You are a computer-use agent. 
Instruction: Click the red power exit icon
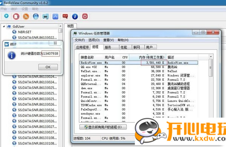point(85,16)
